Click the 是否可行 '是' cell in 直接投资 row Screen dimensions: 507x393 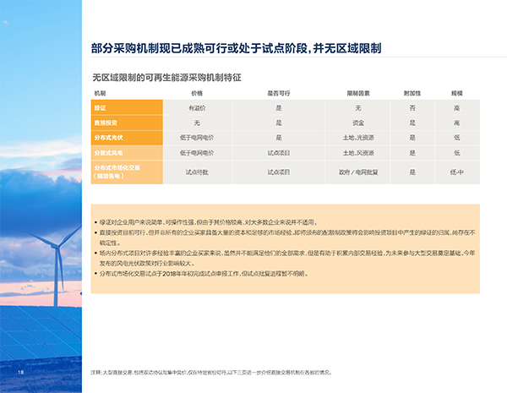[279, 123]
